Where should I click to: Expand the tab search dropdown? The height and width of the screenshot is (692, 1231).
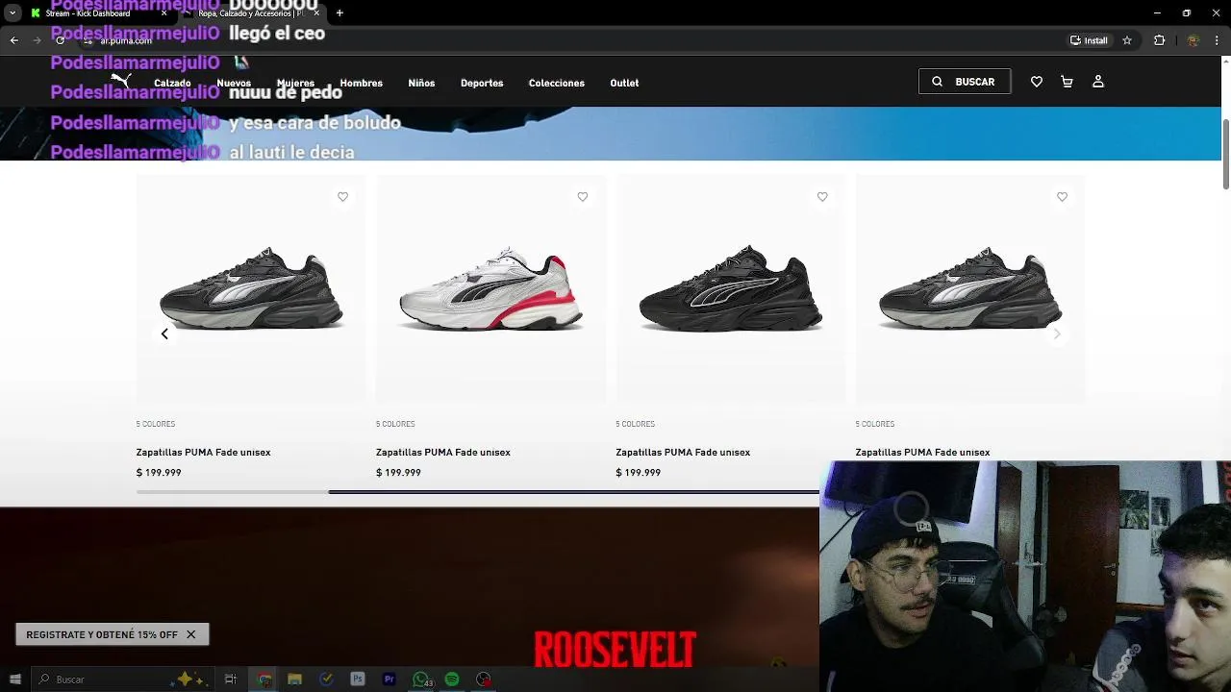tap(13, 13)
